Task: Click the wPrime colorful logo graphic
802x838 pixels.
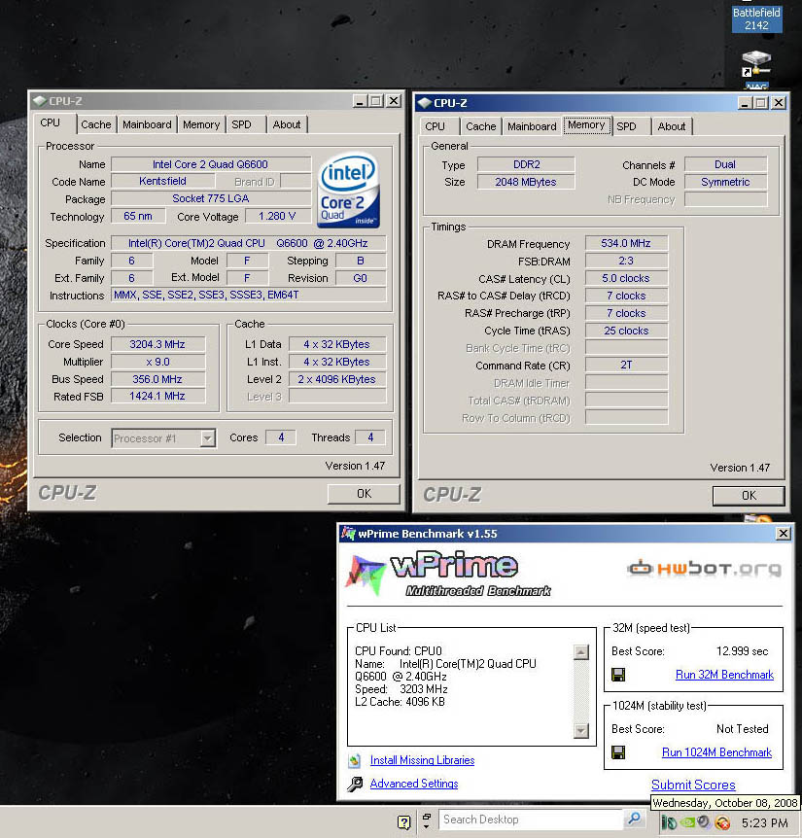Action: 366,576
